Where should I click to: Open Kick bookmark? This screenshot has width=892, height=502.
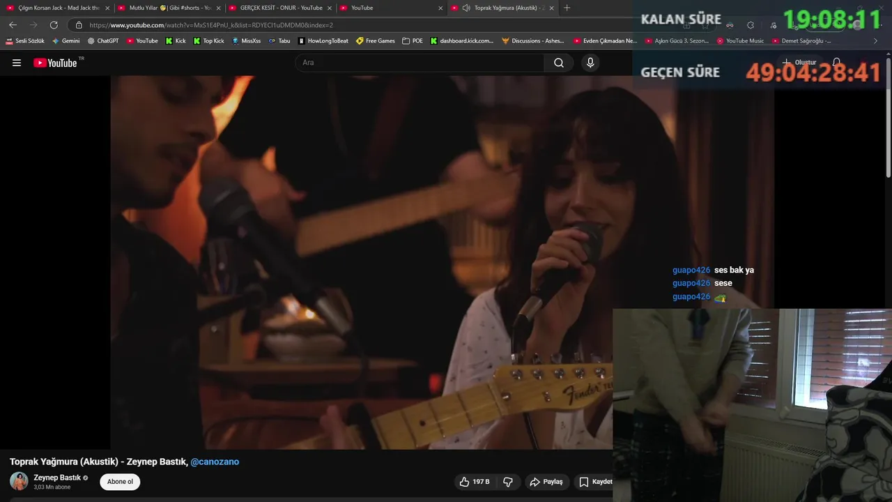pos(176,41)
